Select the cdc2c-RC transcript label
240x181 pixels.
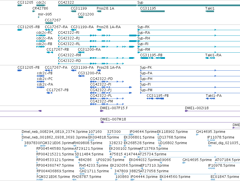[44, 33]
